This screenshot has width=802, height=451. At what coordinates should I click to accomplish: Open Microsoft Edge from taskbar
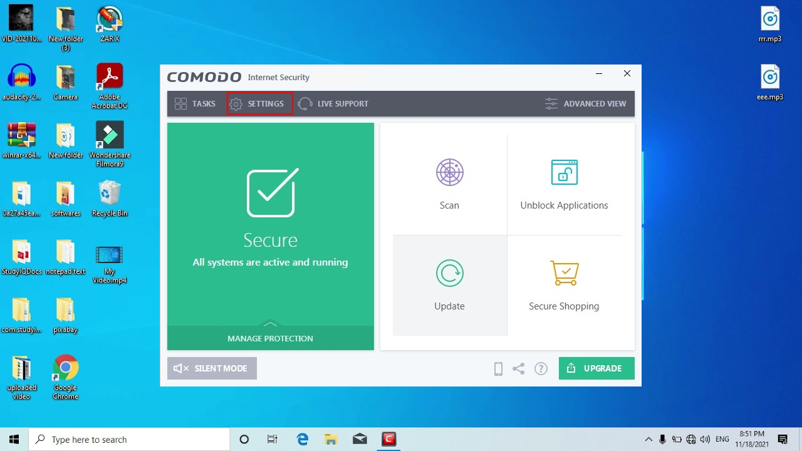(303, 439)
